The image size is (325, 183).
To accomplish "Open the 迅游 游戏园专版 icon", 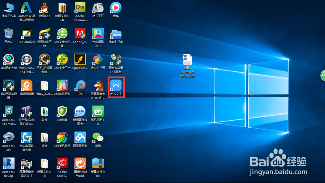I will [x=44, y=60].
